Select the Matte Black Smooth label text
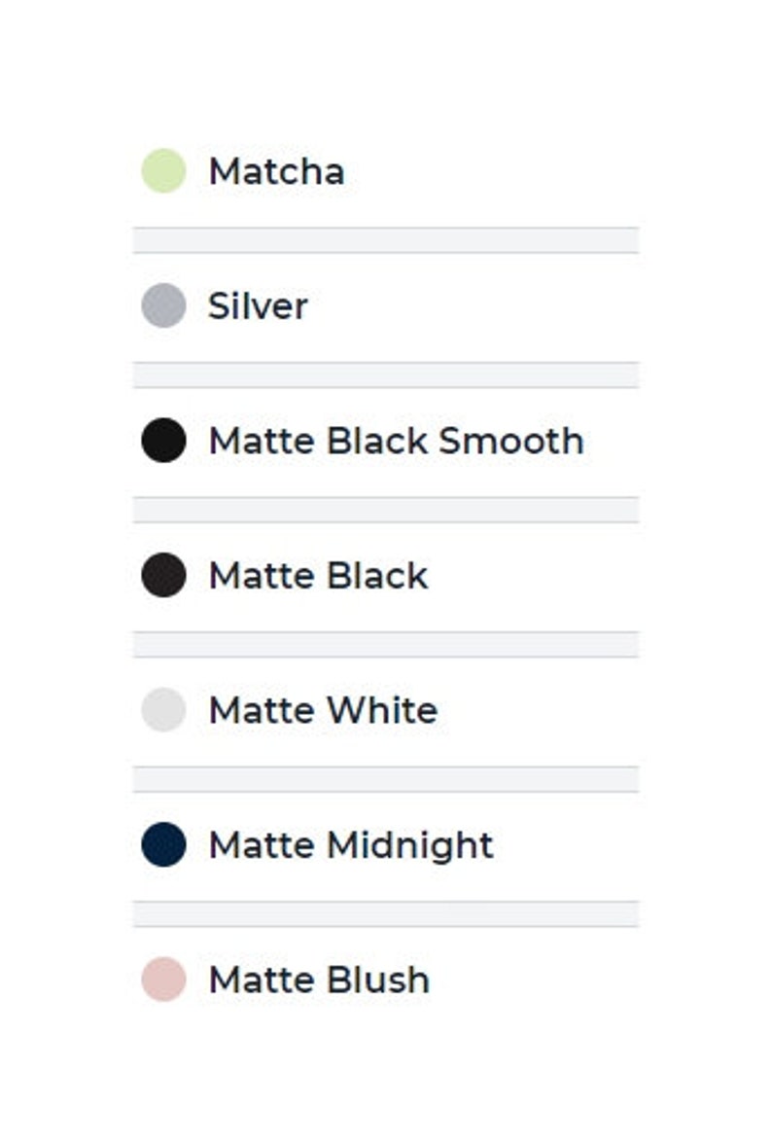Screen dimensions: 772x1141 click(396, 441)
